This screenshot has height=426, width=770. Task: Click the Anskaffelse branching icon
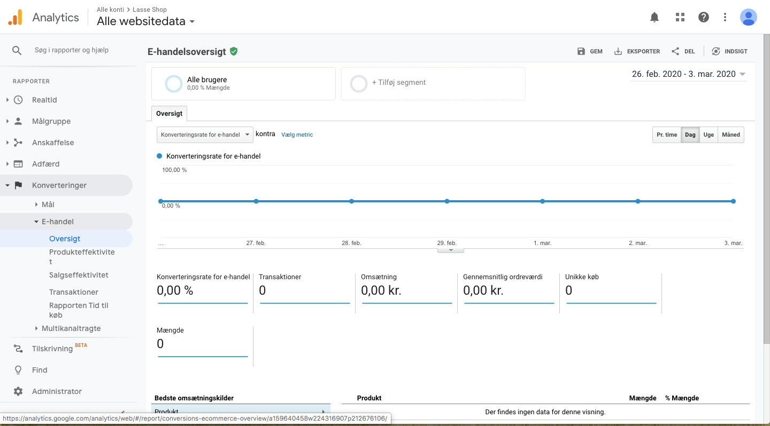[18, 143]
